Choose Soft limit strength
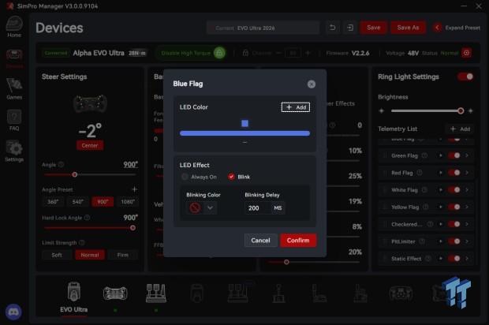The width and height of the screenshot is (489, 325). pyautogui.click(x=57, y=255)
